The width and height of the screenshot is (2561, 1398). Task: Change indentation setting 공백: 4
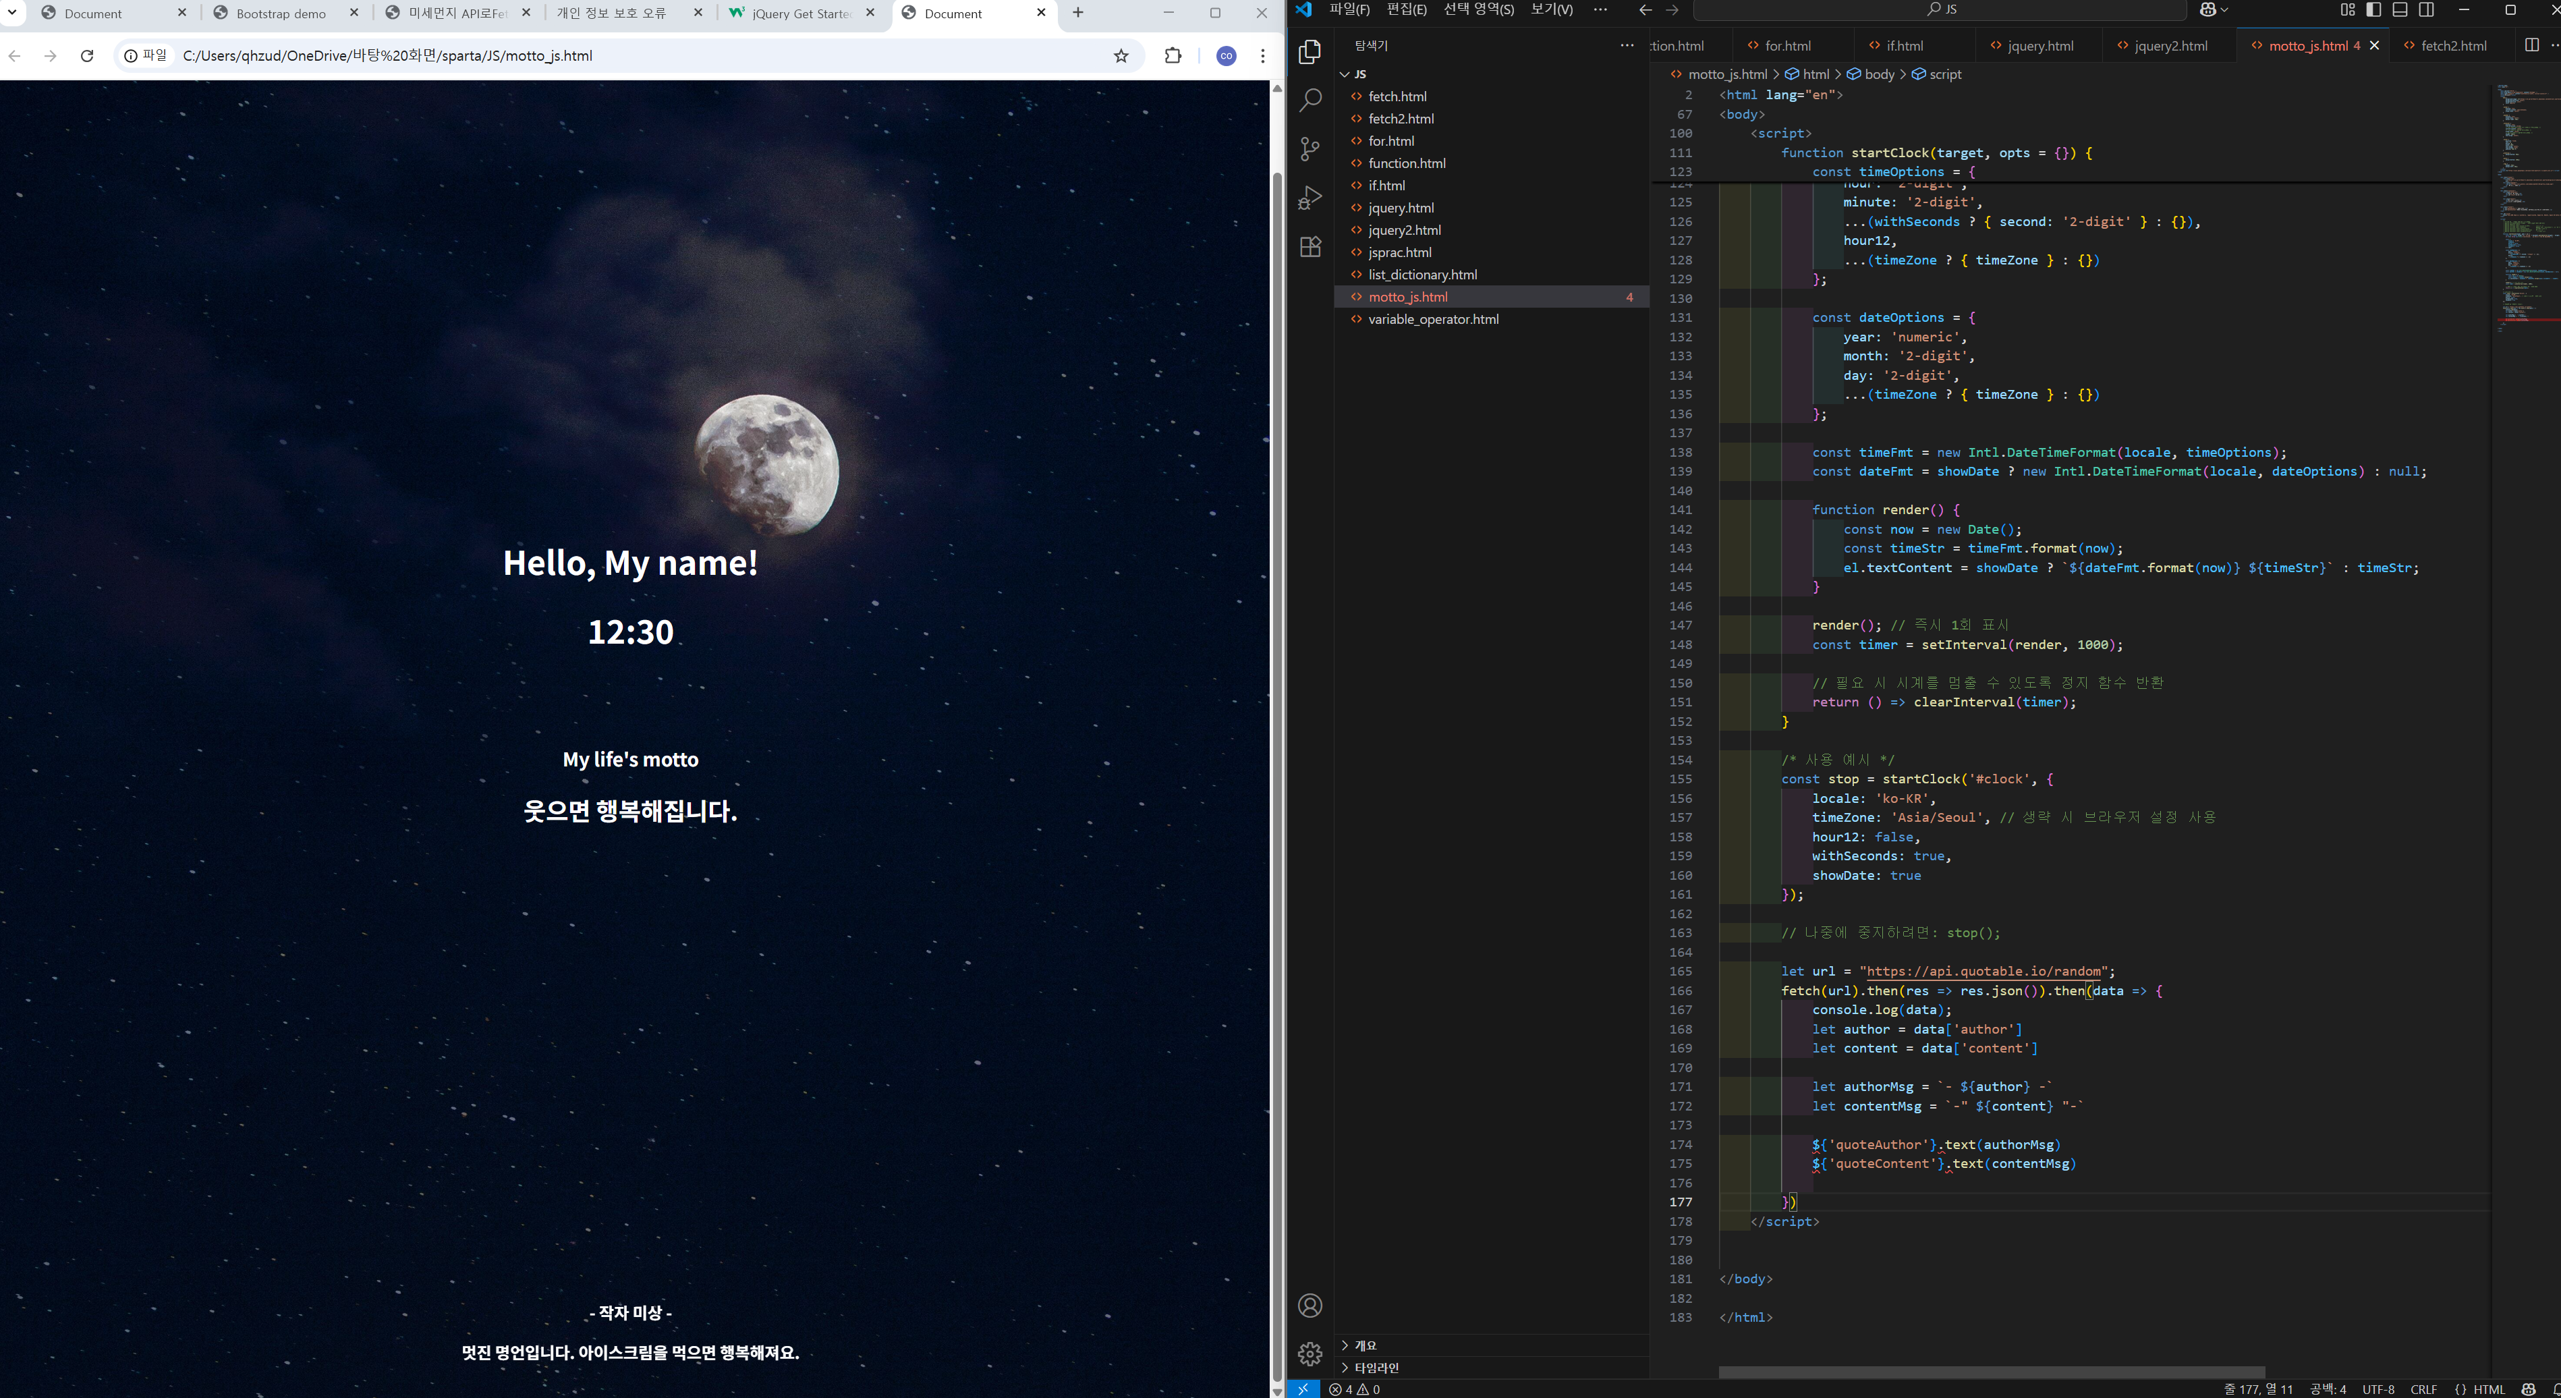pyautogui.click(x=2328, y=1389)
